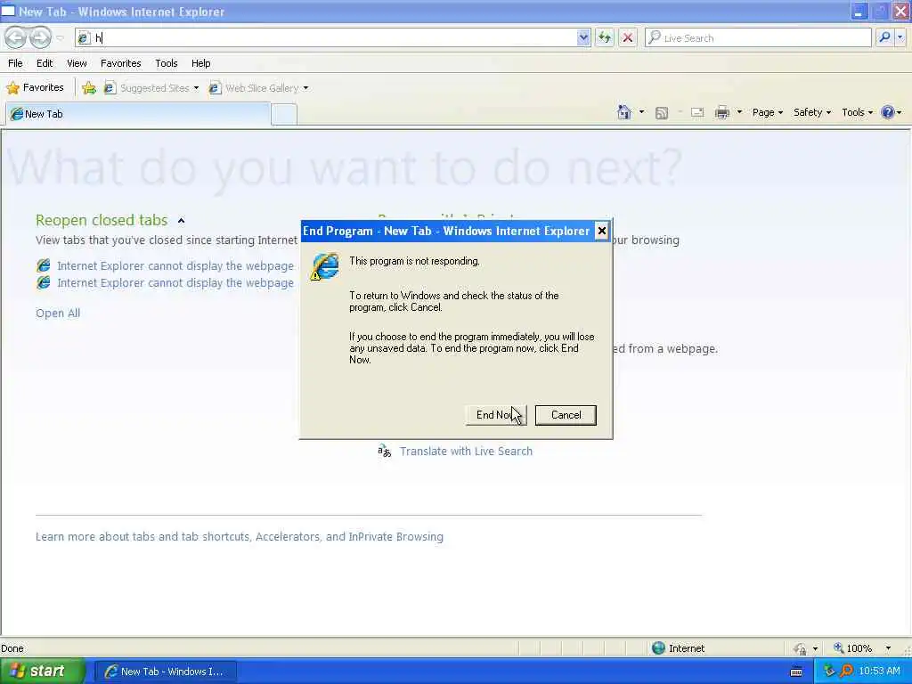Open the Learn more about tabs link

(x=239, y=537)
